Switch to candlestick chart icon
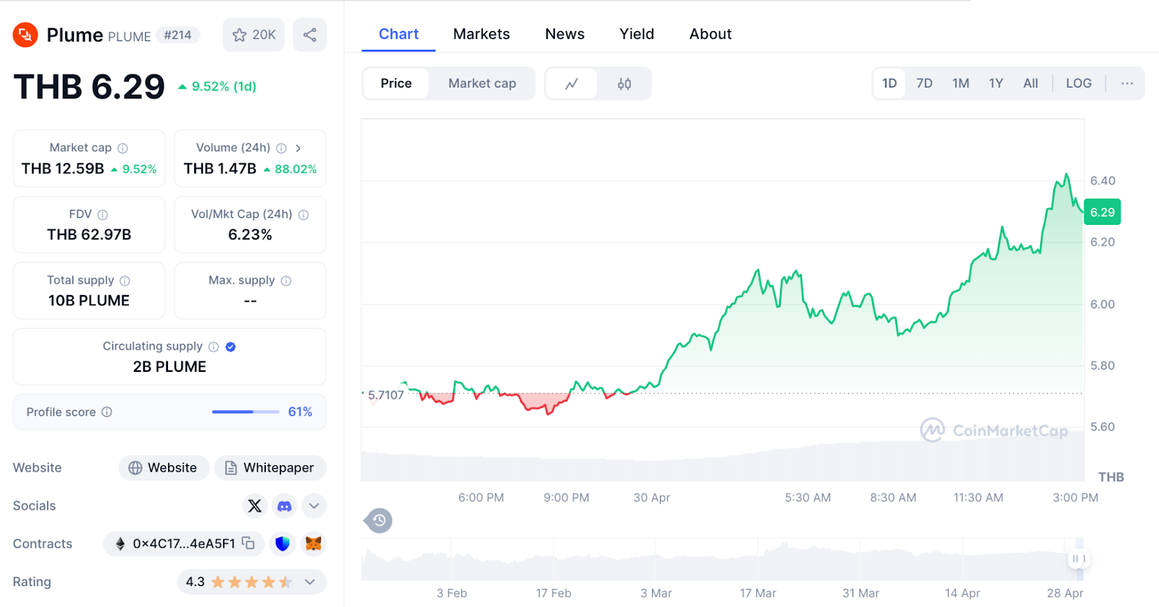This screenshot has width=1159, height=607. pos(624,84)
